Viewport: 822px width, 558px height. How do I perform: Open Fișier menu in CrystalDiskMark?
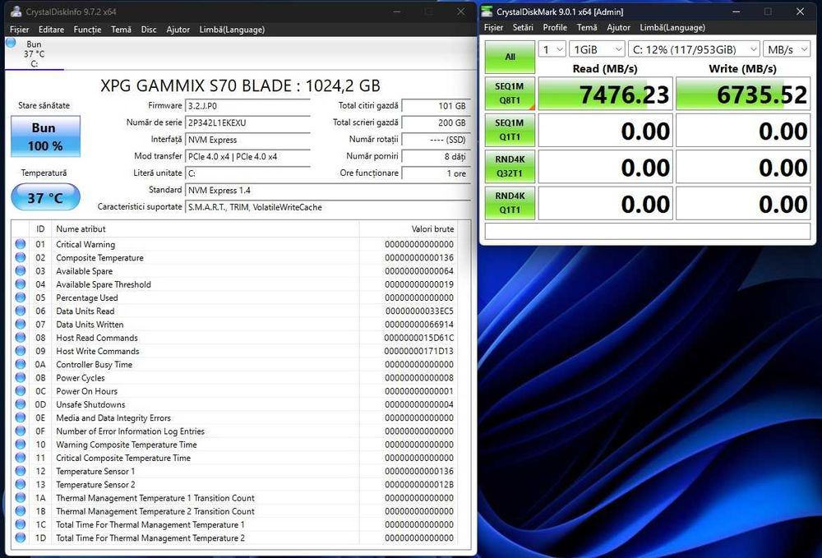(x=493, y=28)
